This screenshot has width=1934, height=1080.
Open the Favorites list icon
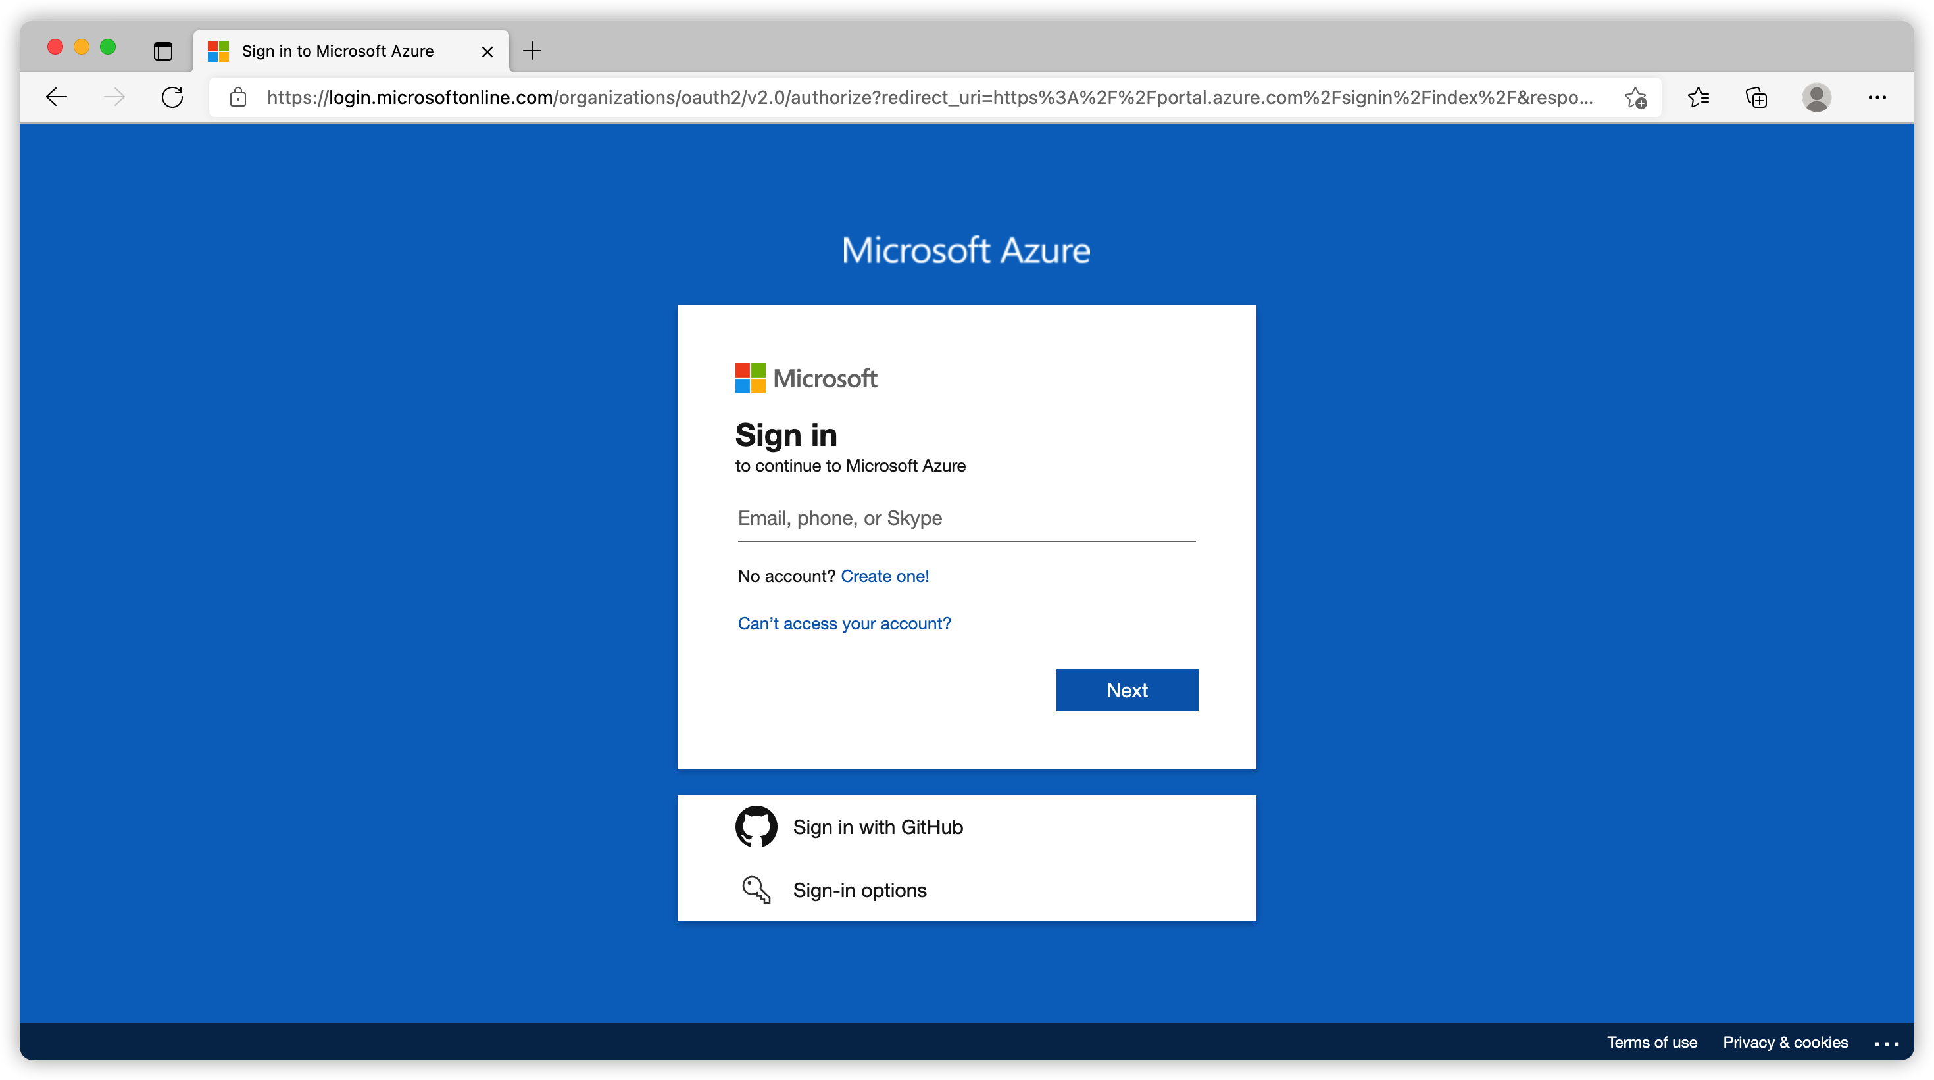tap(1698, 97)
